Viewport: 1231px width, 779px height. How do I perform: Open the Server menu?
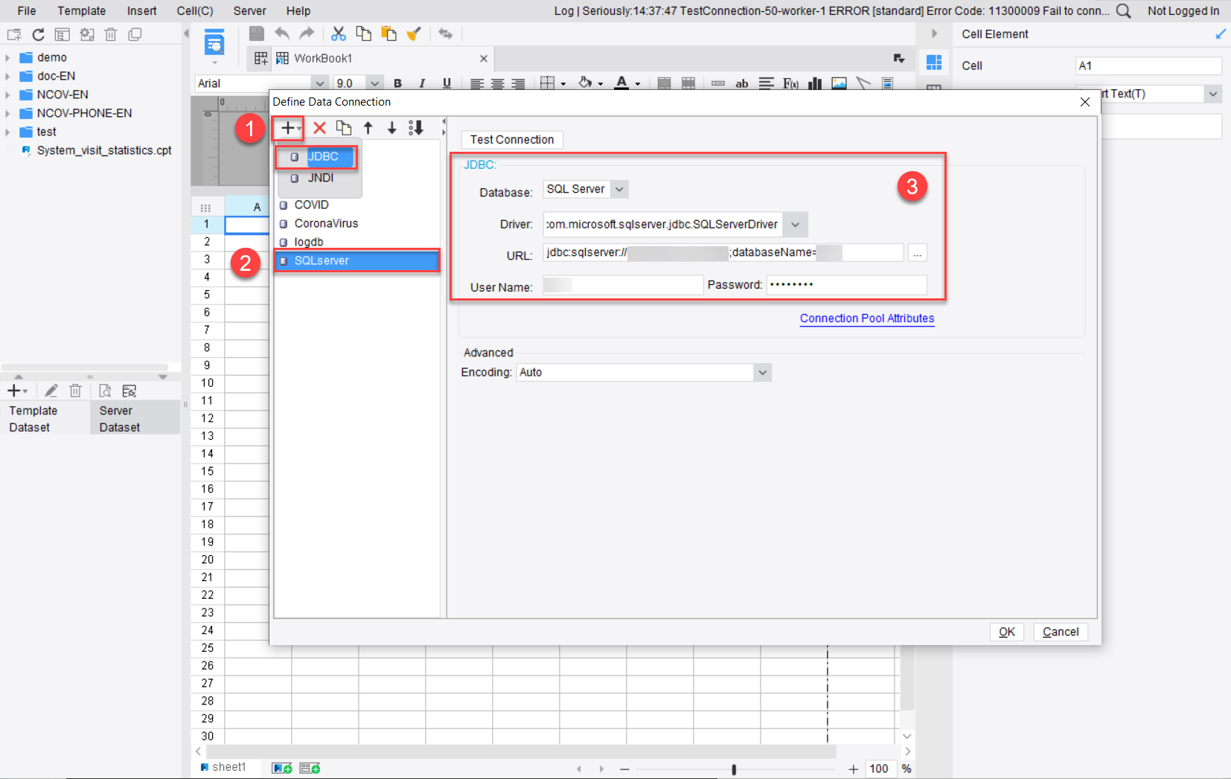pyautogui.click(x=249, y=10)
